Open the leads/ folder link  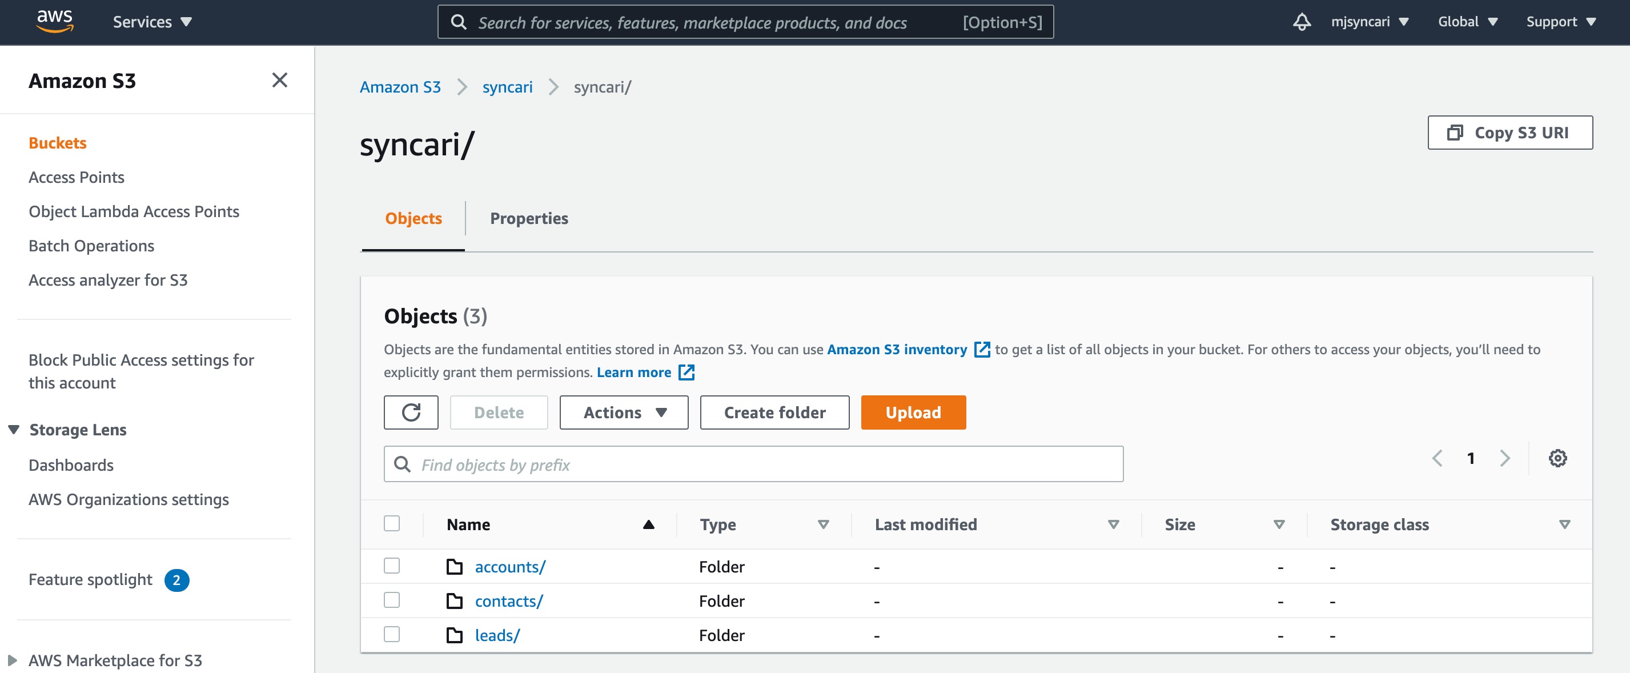click(x=497, y=634)
